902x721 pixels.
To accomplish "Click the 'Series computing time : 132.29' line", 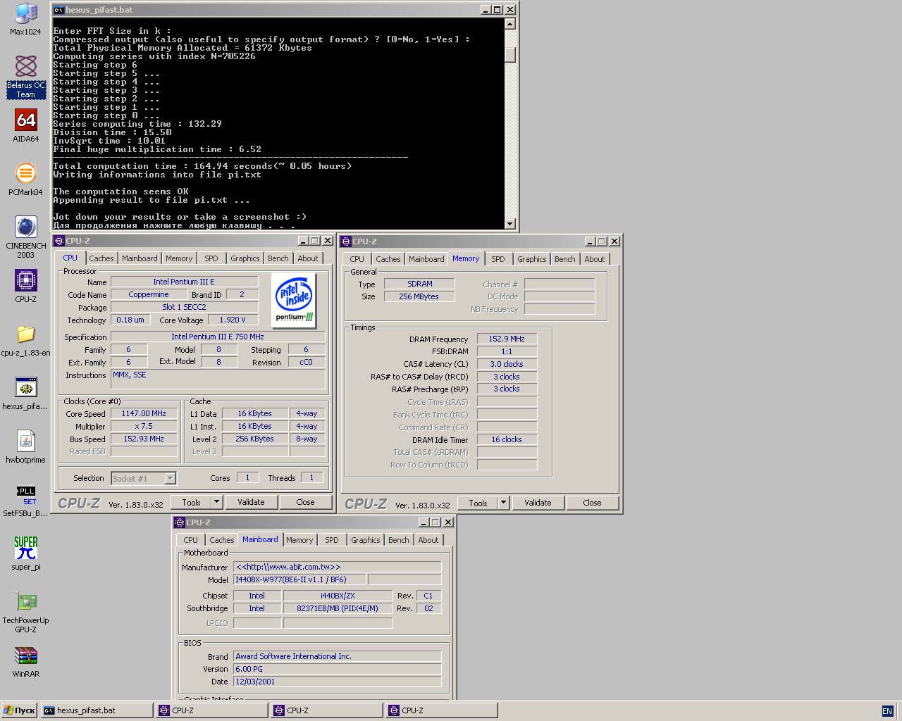I will pos(137,124).
